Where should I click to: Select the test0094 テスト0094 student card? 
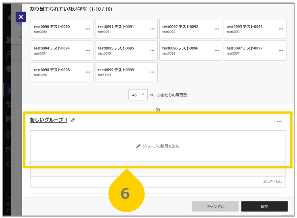[x=62, y=51]
